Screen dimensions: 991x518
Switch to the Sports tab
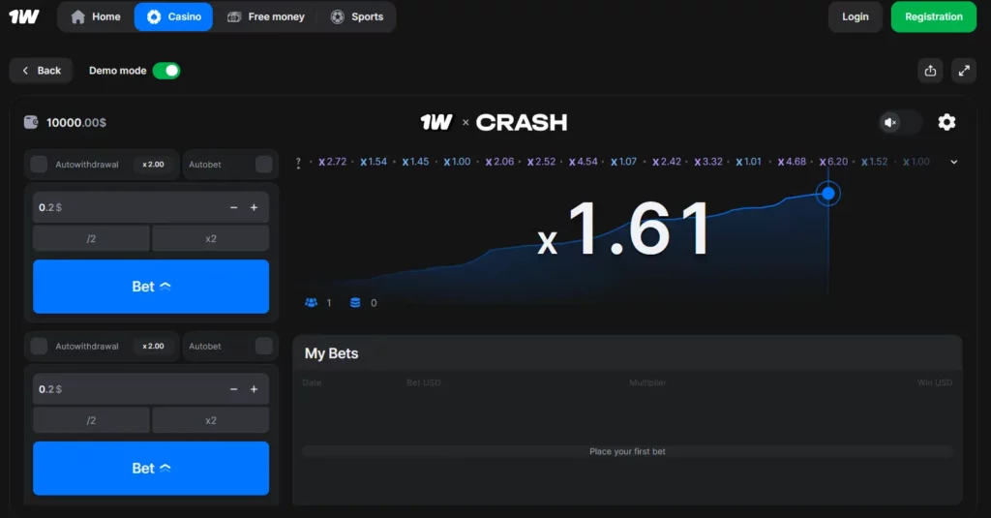pyautogui.click(x=357, y=16)
